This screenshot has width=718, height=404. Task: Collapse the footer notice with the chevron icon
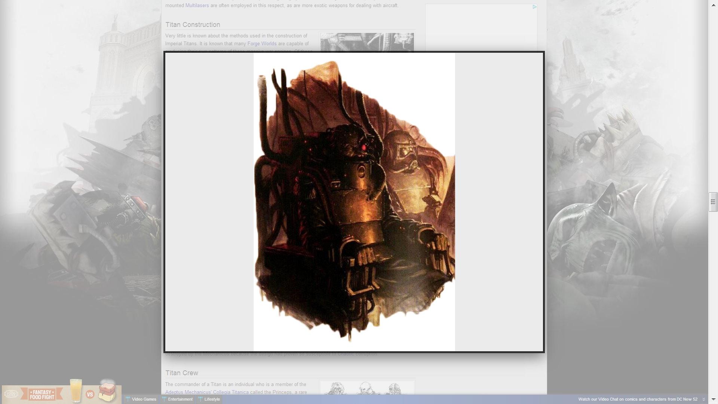[703, 399]
